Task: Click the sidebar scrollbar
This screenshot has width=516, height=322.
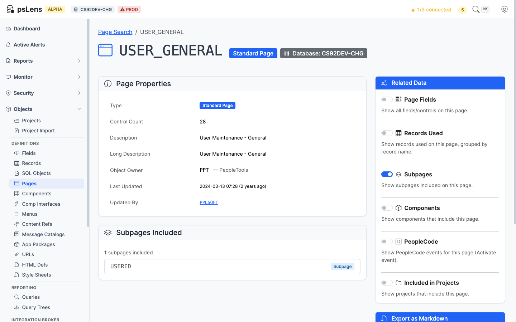Action: pyautogui.click(x=88, y=123)
